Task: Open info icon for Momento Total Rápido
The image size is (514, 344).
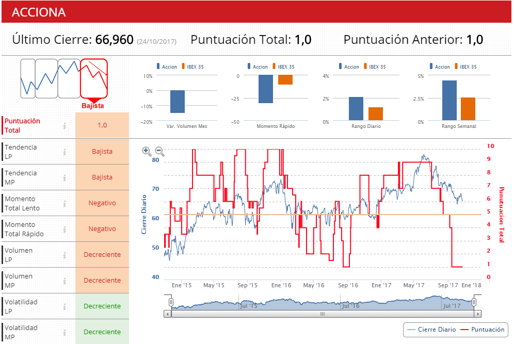Action: pos(65,230)
